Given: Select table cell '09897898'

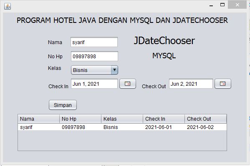Looking at the screenshot, I should click(81, 127).
